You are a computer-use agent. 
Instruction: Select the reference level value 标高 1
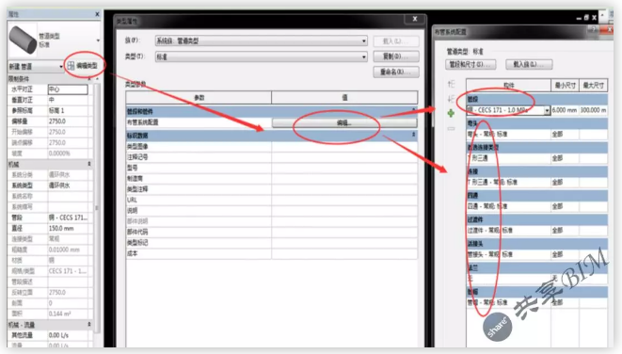click(x=68, y=111)
